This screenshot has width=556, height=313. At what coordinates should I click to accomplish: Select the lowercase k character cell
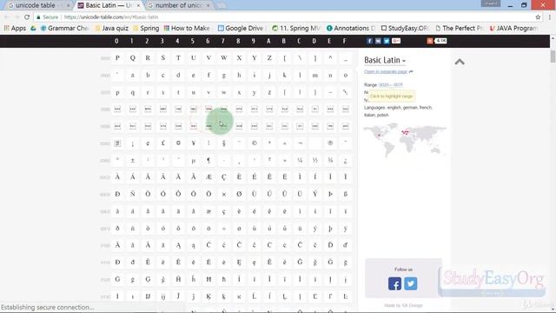tap(285, 75)
